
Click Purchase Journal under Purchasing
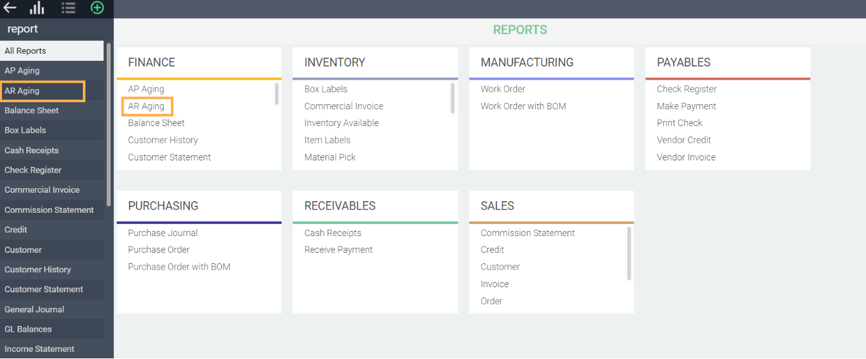(x=163, y=233)
